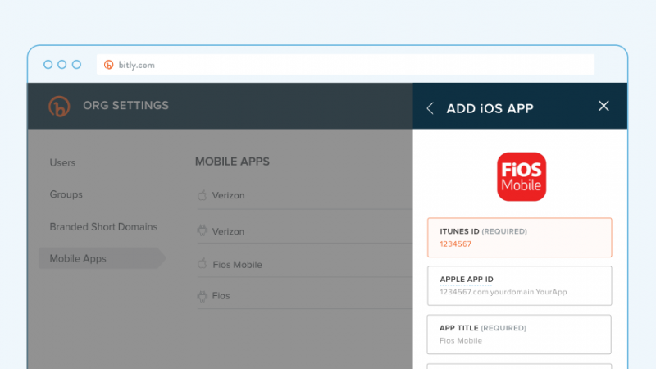Viewport: 656px width, 369px height.
Task: Focus the Apple App ID field
Action: (519, 285)
